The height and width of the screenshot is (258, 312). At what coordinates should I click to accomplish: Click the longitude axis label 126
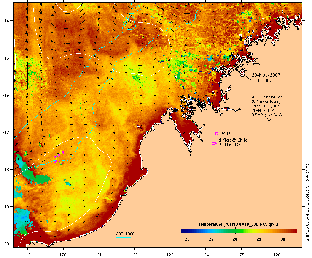(x=277, y=255)
